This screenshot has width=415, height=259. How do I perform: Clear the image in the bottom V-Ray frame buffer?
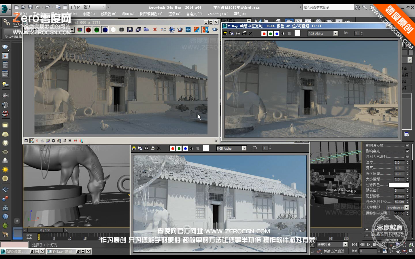coord(159,148)
